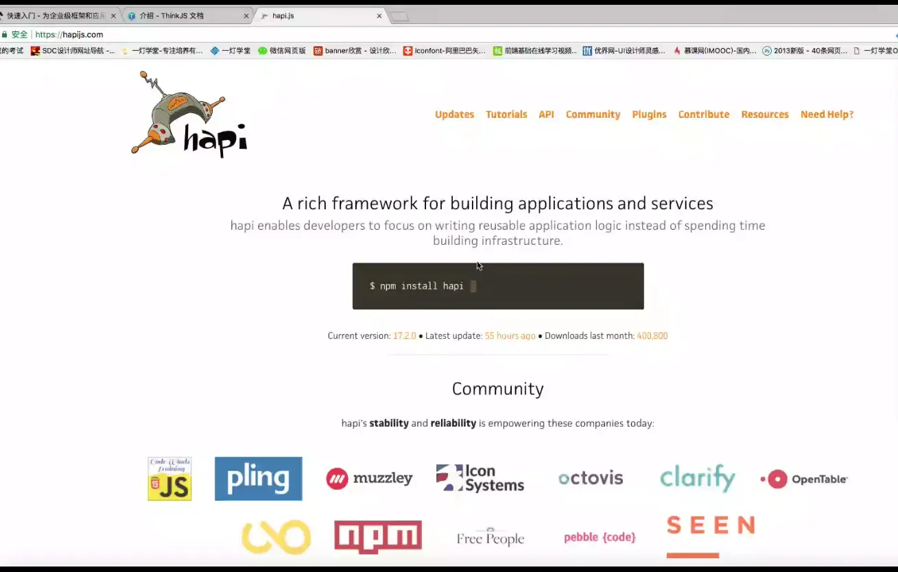
Task: Open the banner欣赏 bookmark
Action: (x=355, y=51)
